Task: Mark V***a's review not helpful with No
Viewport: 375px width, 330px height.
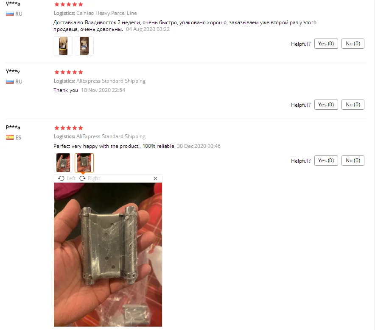Action: click(x=353, y=44)
